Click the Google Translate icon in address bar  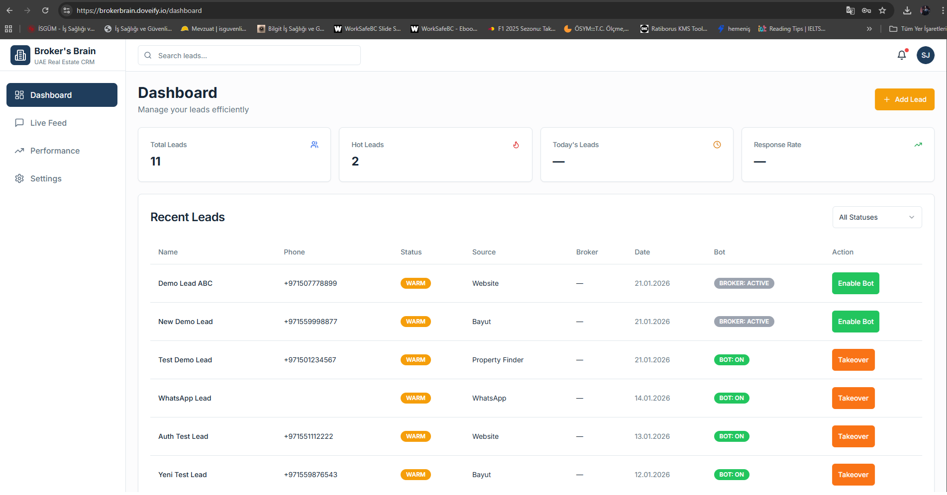[850, 10]
